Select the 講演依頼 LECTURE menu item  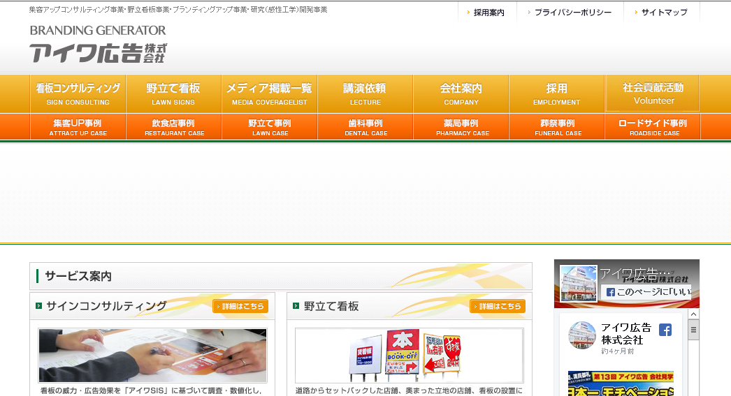pos(365,93)
